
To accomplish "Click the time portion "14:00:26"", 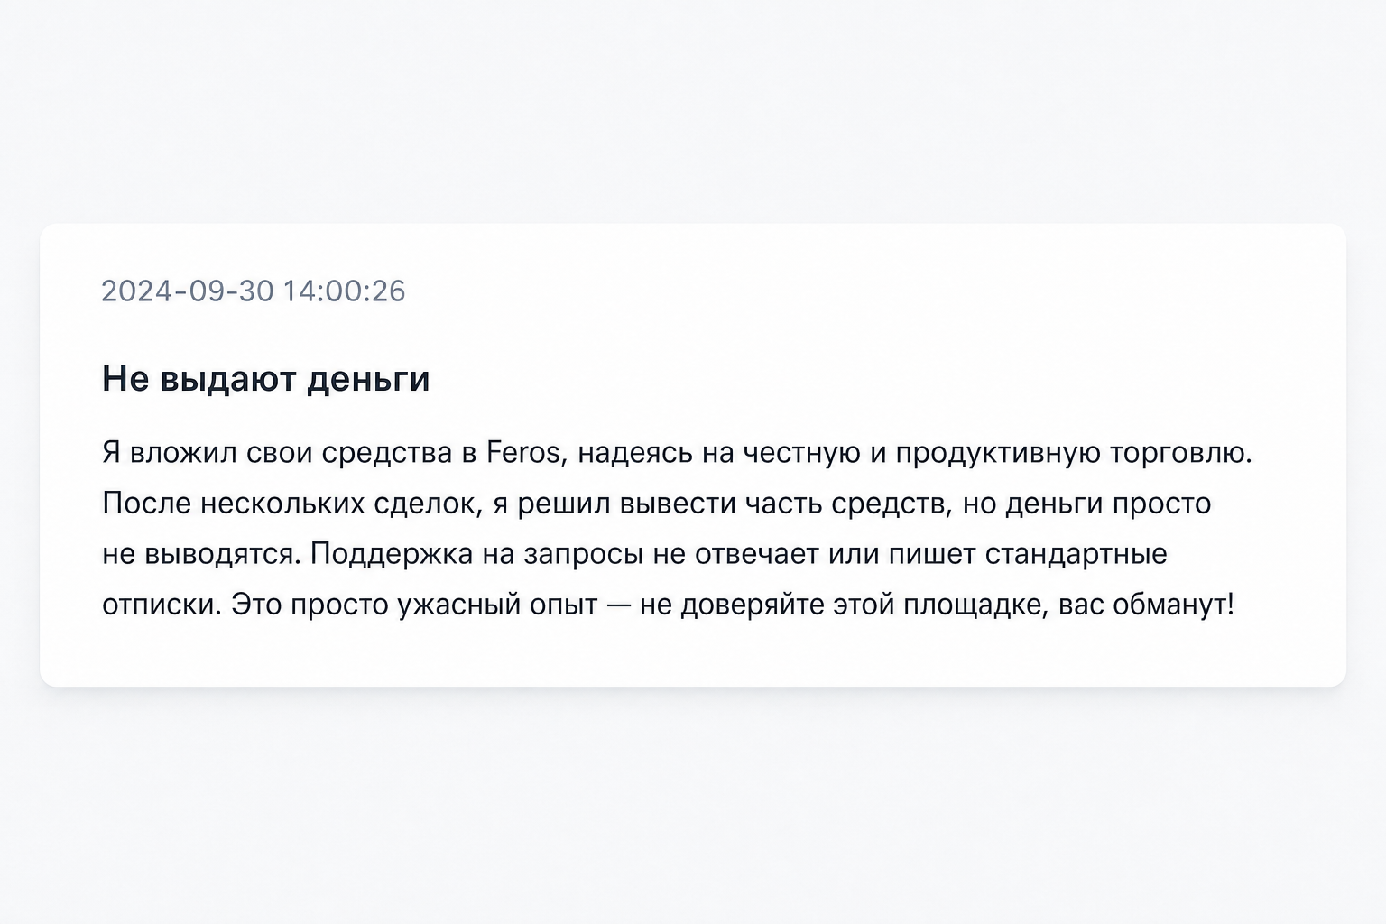I will (x=345, y=291).
